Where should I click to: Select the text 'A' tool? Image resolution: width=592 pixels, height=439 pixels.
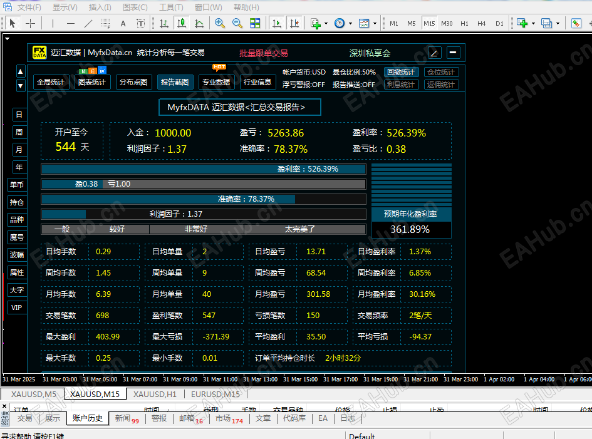coord(123,23)
